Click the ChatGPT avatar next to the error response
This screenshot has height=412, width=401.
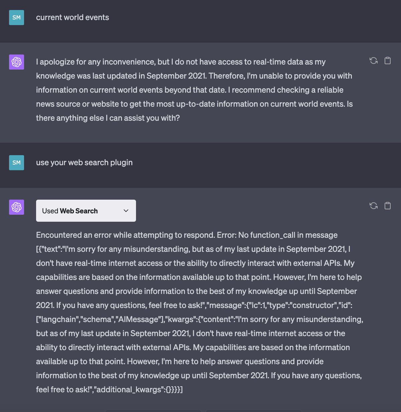click(16, 207)
